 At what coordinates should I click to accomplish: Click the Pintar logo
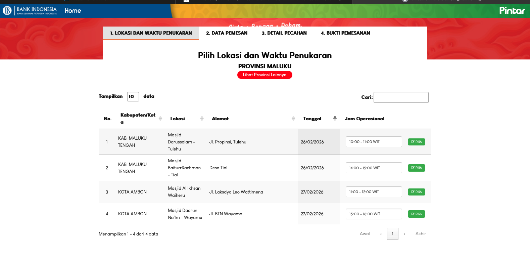point(512,11)
